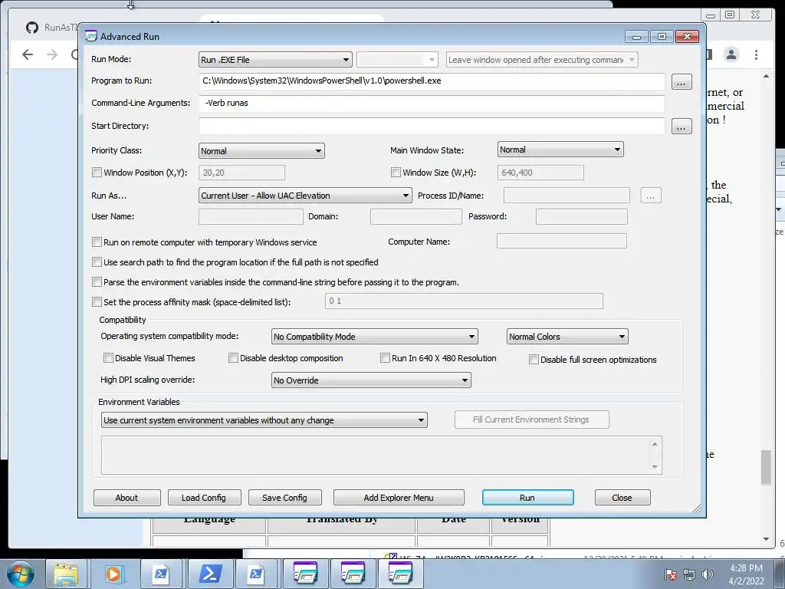785x589 pixels.
Task: Open the Run Mode dropdown
Action: [x=275, y=60]
